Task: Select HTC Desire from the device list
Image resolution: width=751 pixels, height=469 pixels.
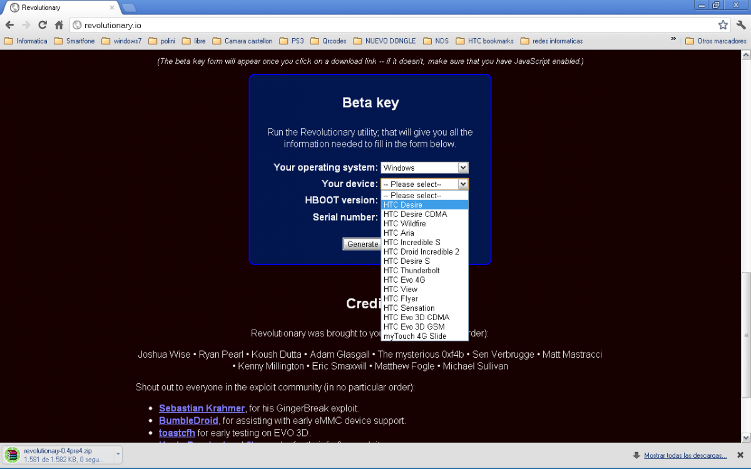Action: (424, 204)
